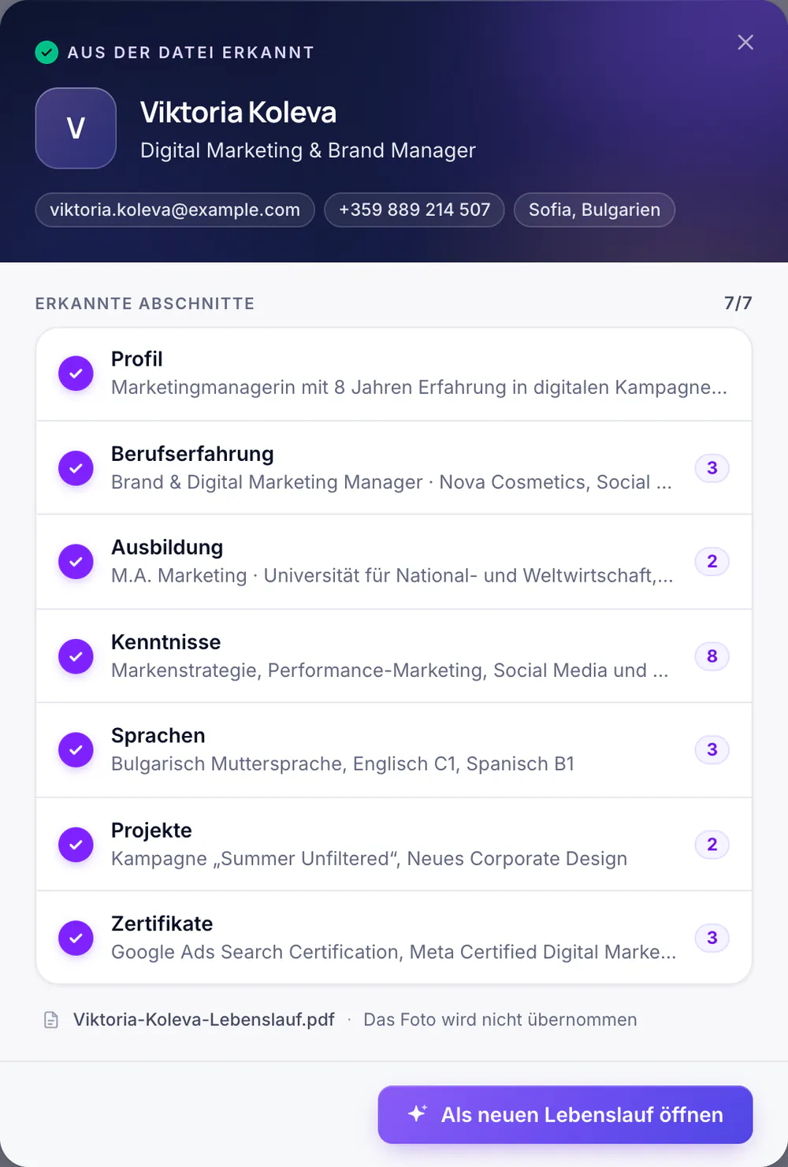
Task: Click the Sprachen section title
Action: click(x=158, y=736)
